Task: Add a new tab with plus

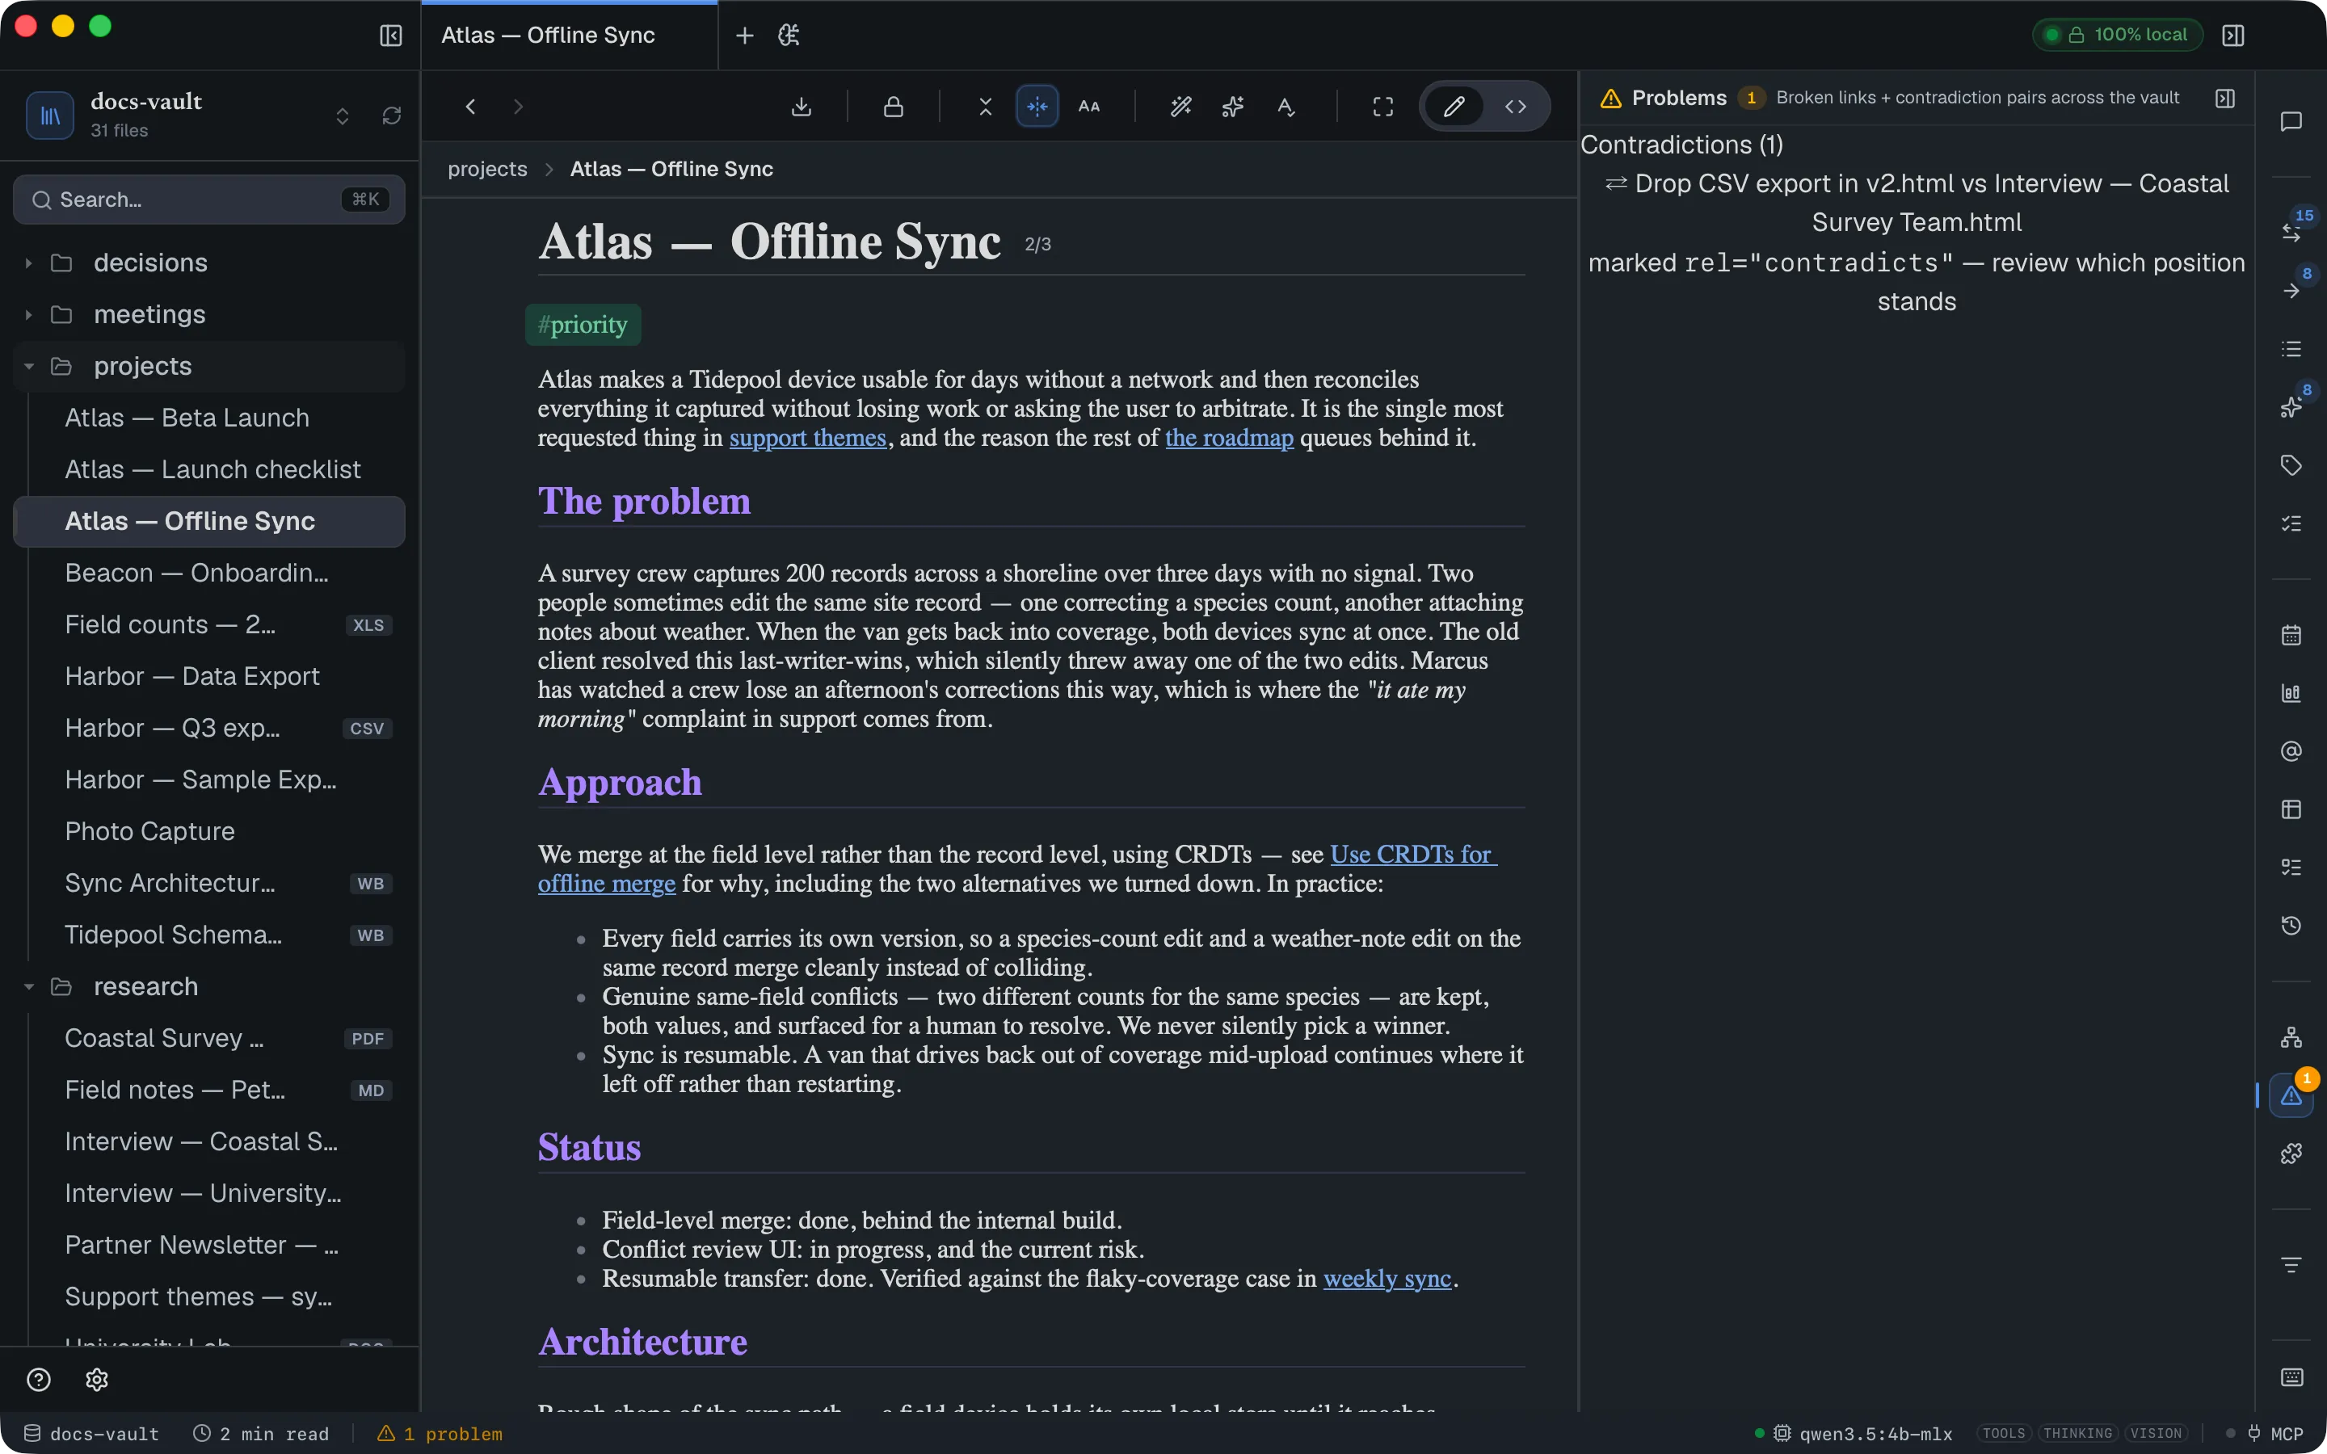Action: click(744, 36)
